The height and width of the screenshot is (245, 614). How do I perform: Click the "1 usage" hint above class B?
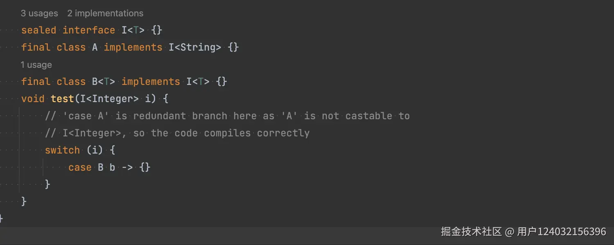click(36, 65)
